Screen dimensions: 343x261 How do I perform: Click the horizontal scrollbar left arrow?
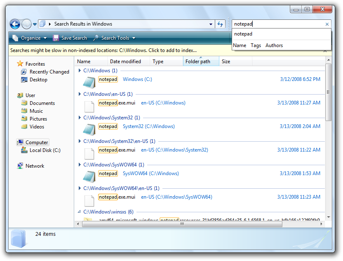[78, 224]
